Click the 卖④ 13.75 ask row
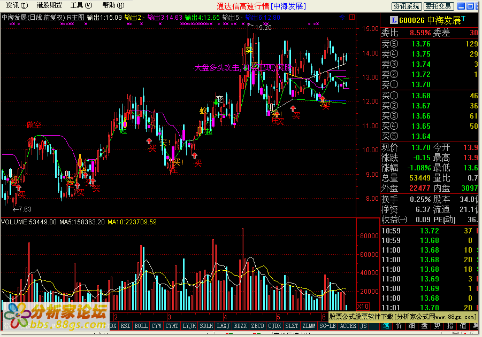Screen dimensions: 482x337 coord(430,54)
